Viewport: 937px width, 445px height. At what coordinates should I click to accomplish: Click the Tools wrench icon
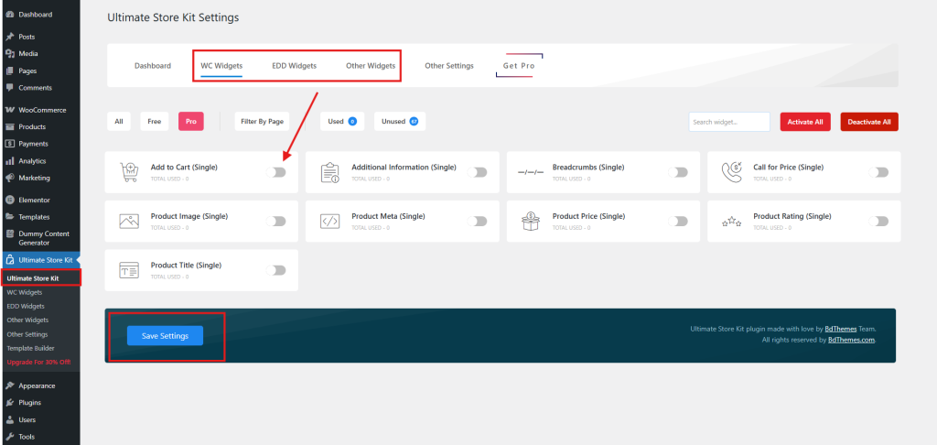pos(9,437)
